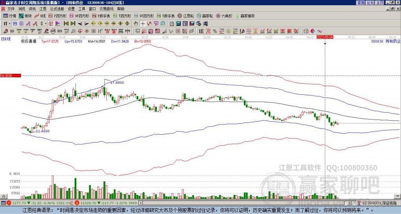Click the right arrow button beside volume

coord(397,196)
